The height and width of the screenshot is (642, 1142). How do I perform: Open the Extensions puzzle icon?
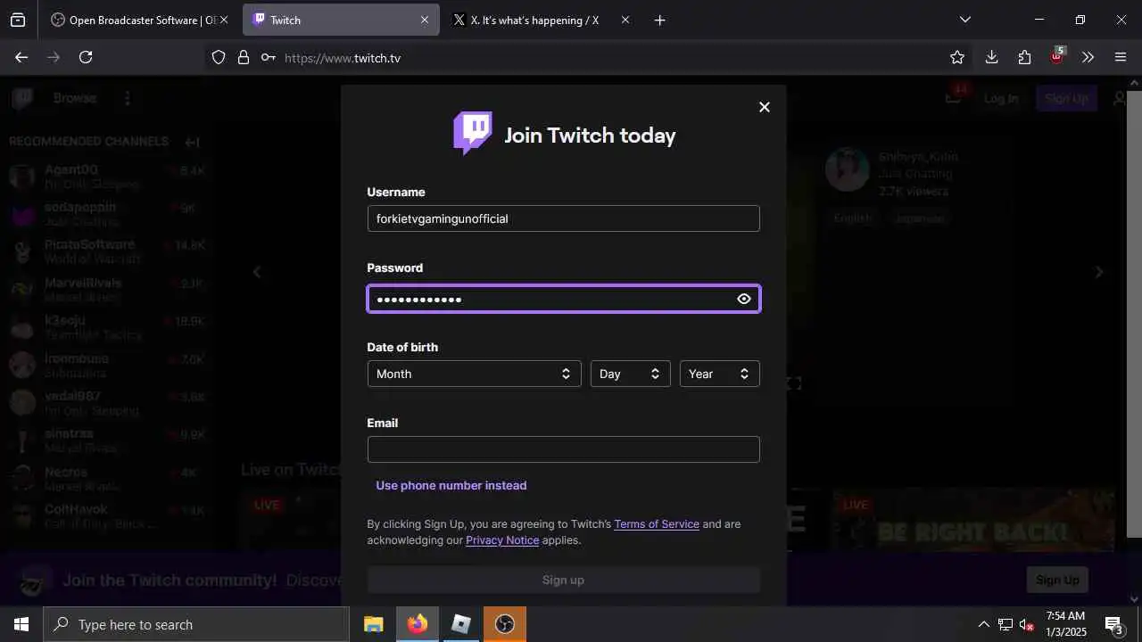(1024, 57)
